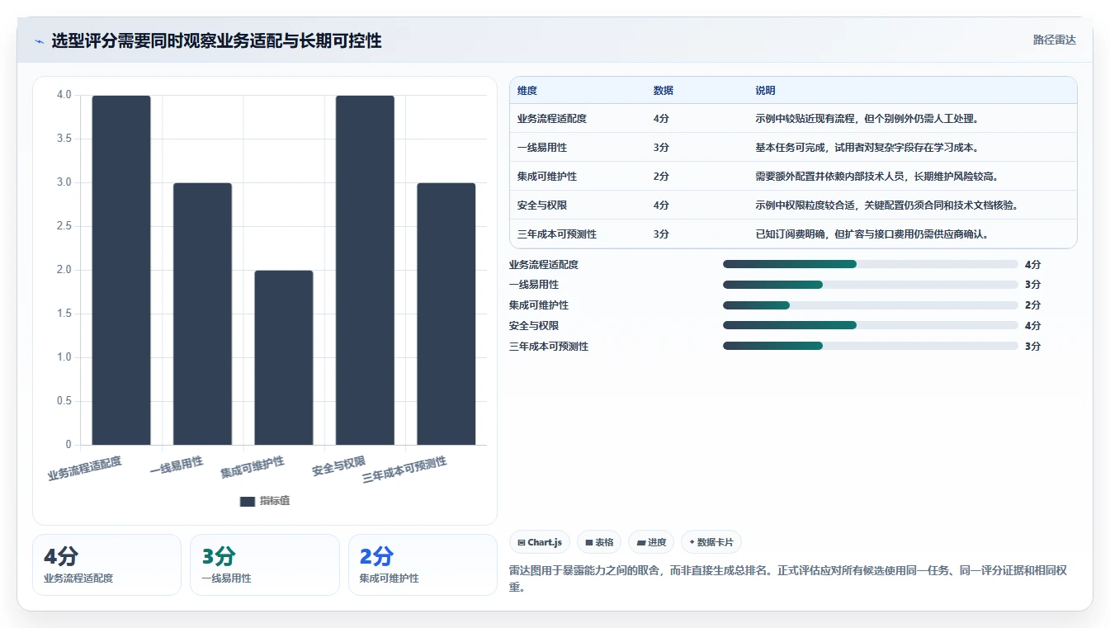The width and height of the screenshot is (1110, 628).
Task: Click the 路径雷达 label in the header
Action: click(x=1054, y=40)
